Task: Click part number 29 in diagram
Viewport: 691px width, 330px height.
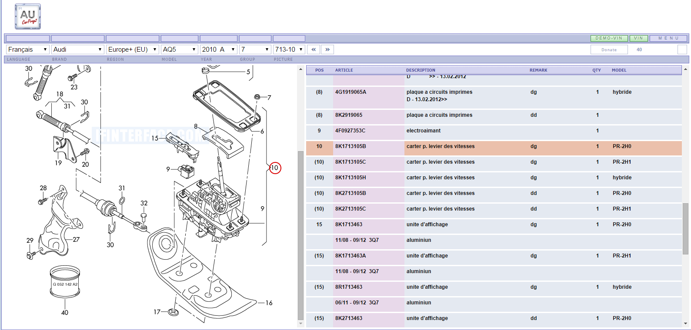Action: tap(30, 241)
